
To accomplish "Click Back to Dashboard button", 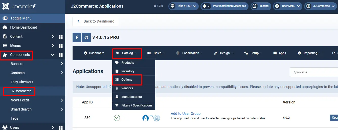I will click(x=95, y=21).
